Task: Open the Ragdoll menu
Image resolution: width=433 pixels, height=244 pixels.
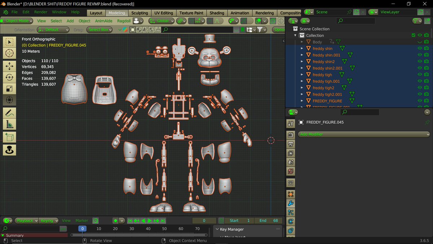Action: 124,21
